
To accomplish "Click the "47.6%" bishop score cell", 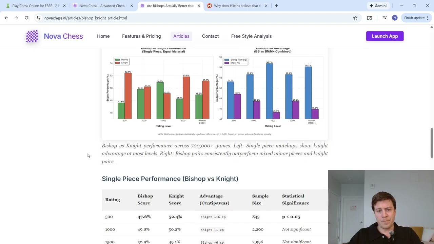I will (x=144, y=217).
